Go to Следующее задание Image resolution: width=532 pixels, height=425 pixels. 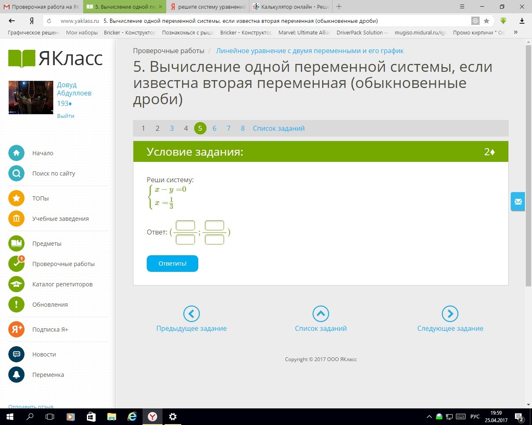point(450,320)
